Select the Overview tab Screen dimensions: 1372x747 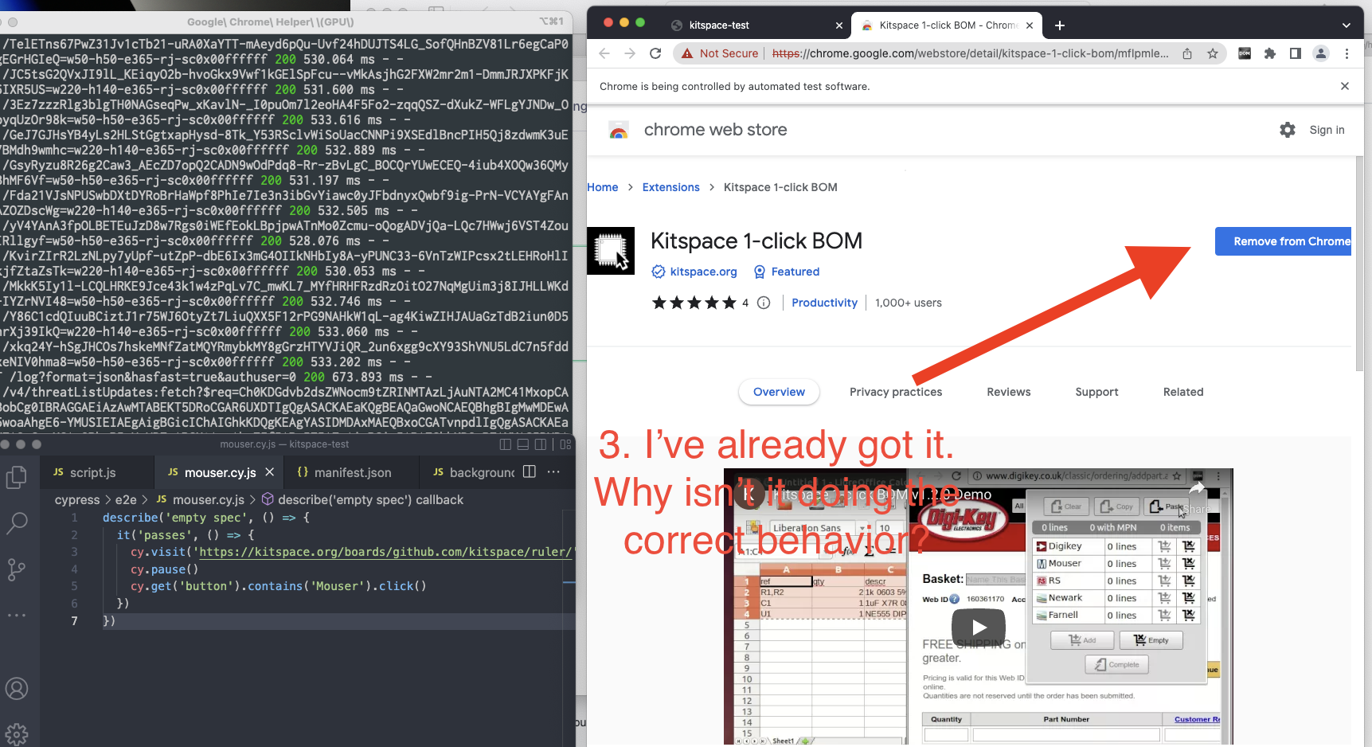[779, 392]
